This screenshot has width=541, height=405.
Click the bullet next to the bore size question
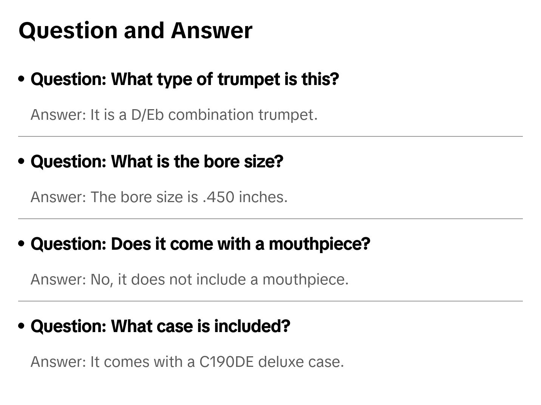point(22,161)
